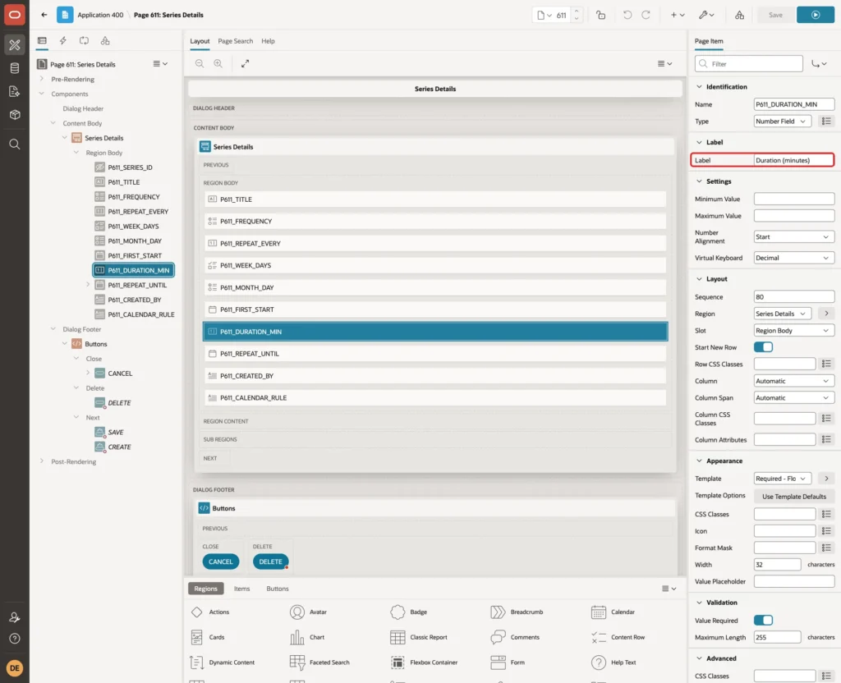841x683 pixels.
Task: Switch to the Processing tab icon
Action: 85,41
